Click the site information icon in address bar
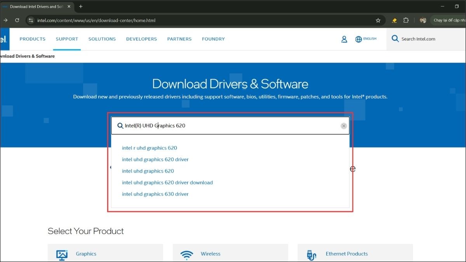466x262 pixels. [31, 20]
